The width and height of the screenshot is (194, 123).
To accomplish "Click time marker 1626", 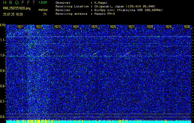I will (x=113, y=27).
